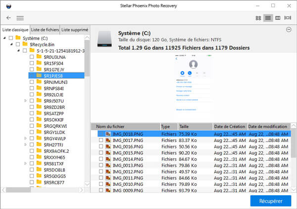Viewport: 297px width, 209px height.
Task: Click the Récupérer button
Action: [271, 201]
